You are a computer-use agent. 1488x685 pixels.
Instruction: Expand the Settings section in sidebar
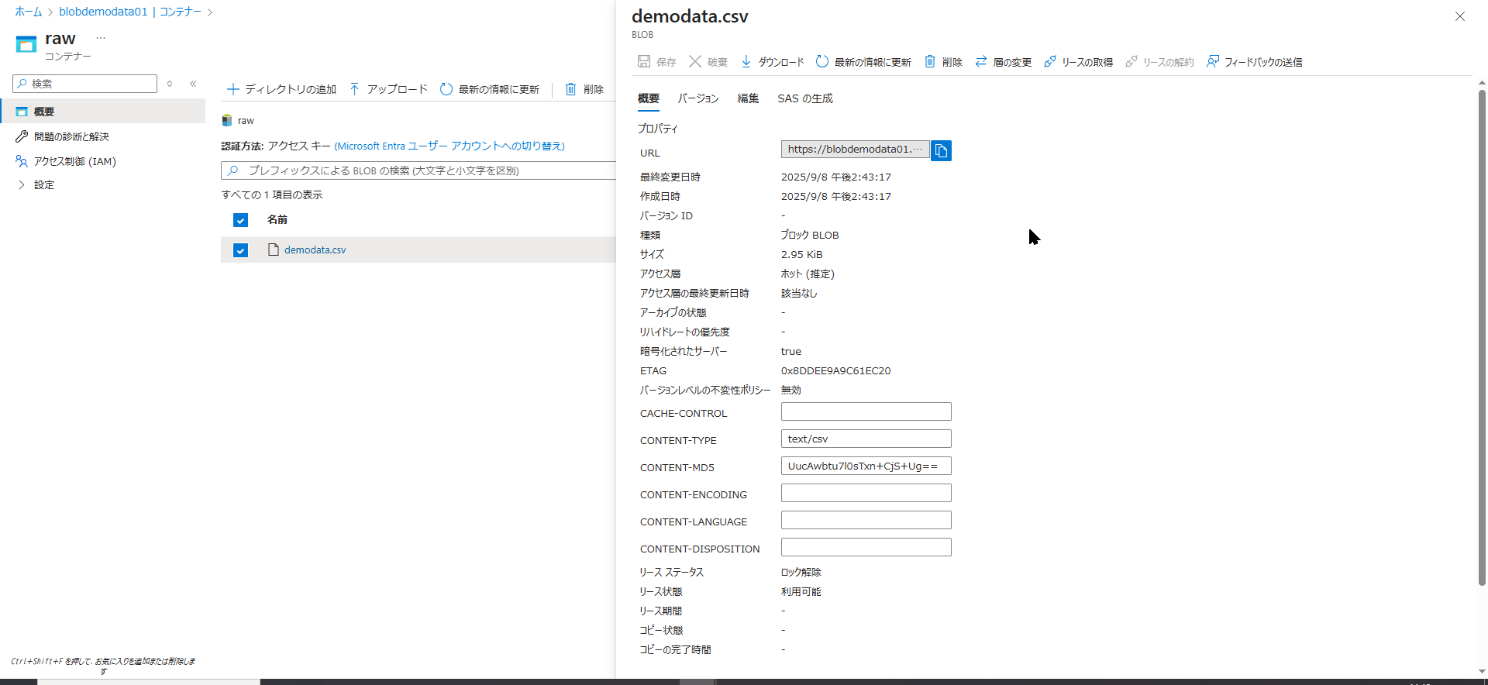[x=22, y=184]
